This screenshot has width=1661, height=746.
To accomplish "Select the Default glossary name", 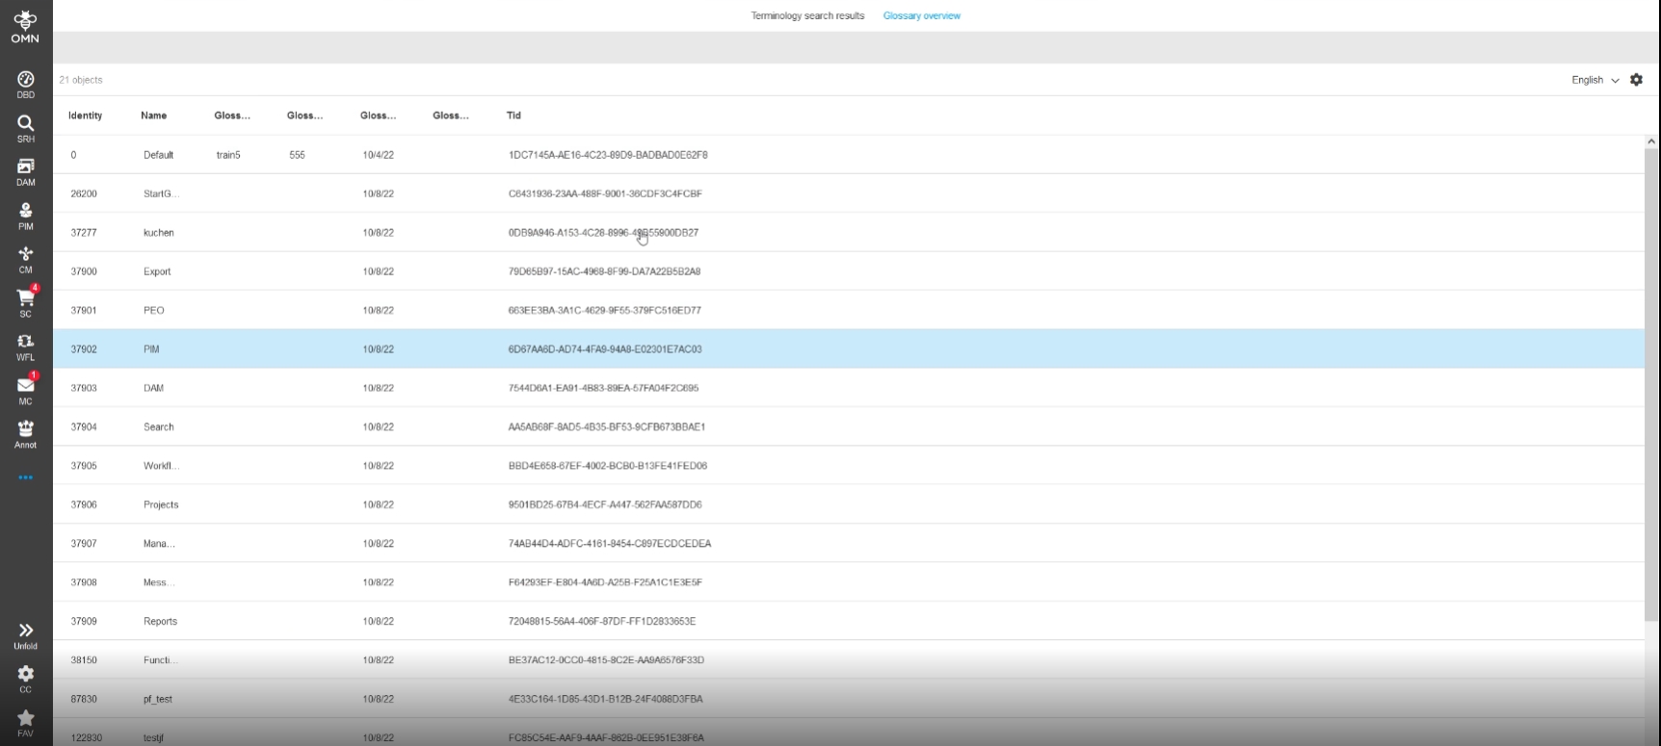I will click(x=158, y=155).
